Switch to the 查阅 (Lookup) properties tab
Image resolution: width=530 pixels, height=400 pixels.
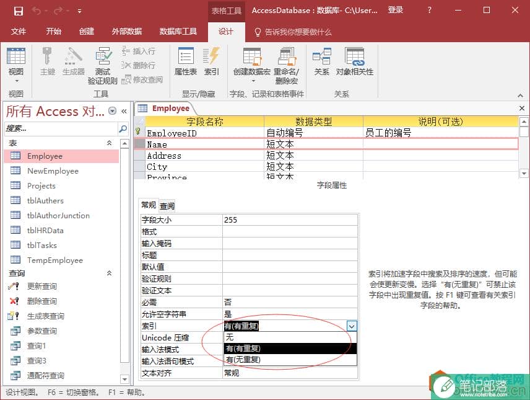[167, 206]
